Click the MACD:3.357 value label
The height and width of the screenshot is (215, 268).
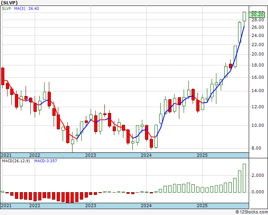(46, 161)
